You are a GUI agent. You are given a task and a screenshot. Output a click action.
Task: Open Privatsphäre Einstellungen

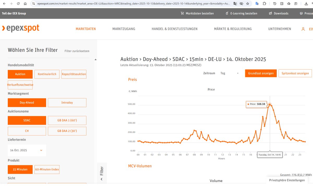287,180
